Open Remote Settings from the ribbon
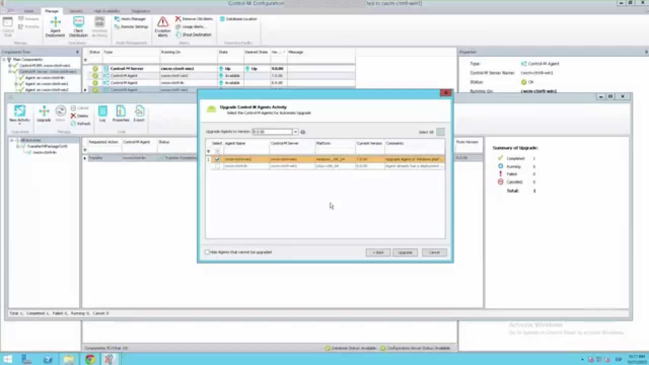 pyautogui.click(x=132, y=26)
